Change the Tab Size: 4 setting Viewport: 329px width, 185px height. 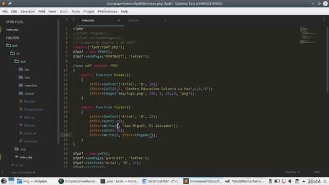[x=292, y=172]
